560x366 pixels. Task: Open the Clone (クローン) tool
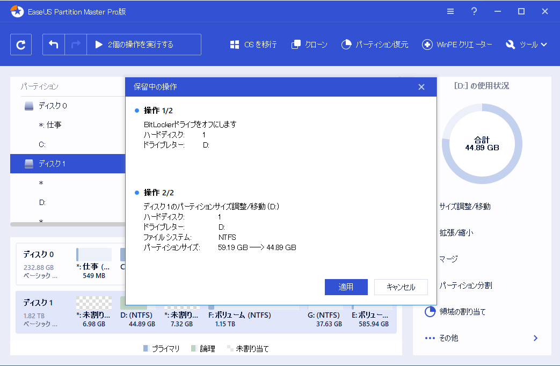click(309, 45)
